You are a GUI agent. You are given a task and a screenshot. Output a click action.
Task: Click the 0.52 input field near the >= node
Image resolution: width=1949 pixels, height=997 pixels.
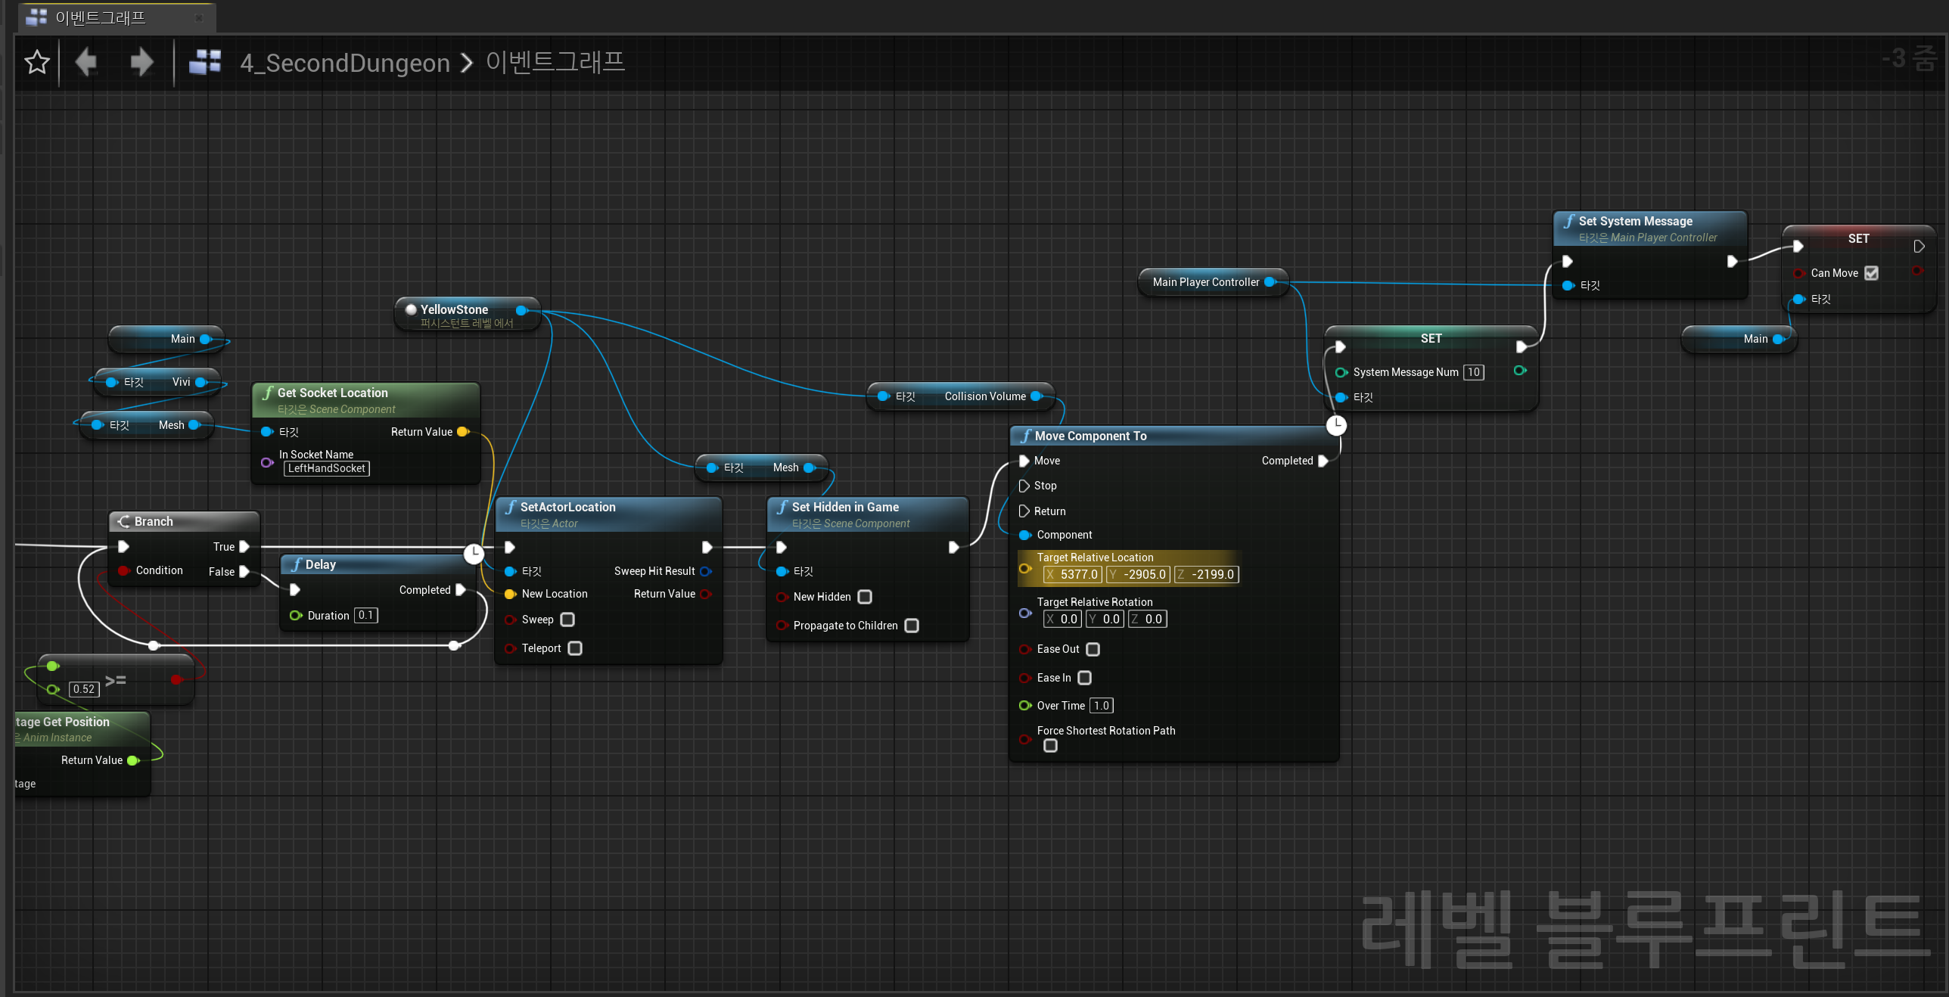click(x=83, y=689)
